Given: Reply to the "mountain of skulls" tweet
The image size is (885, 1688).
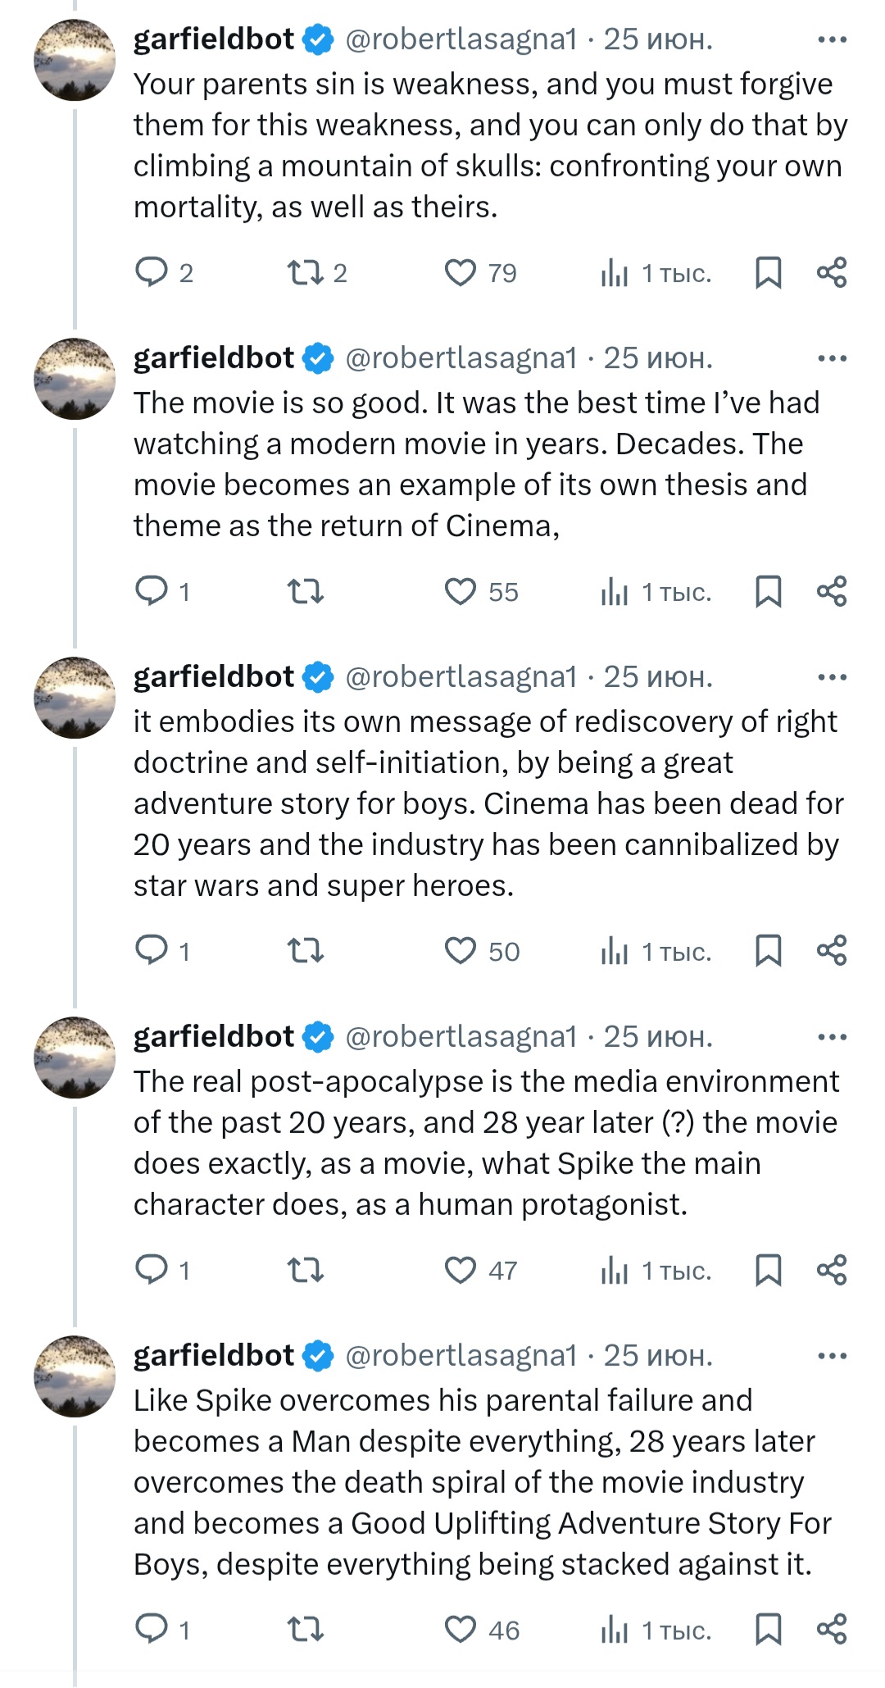Looking at the screenshot, I should pos(152,272).
